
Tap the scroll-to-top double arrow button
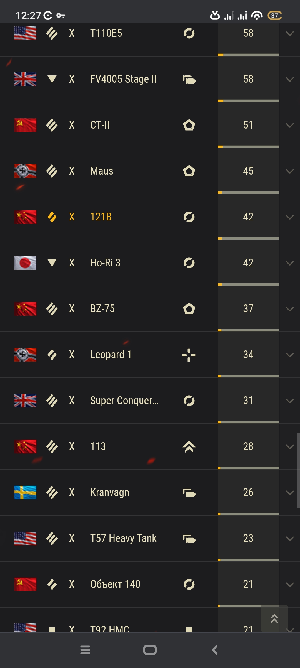[x=274, y=618]
